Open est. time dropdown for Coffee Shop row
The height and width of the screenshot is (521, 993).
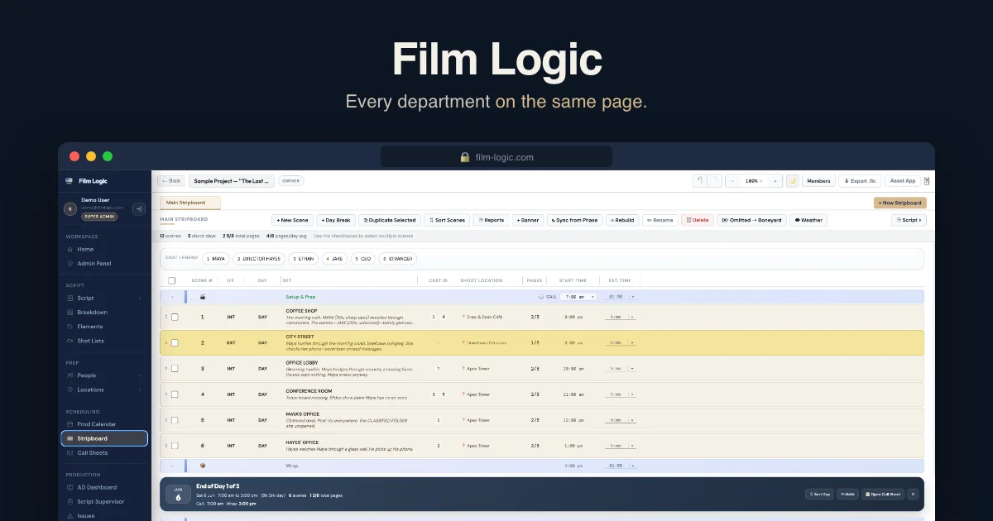(633, 317)
